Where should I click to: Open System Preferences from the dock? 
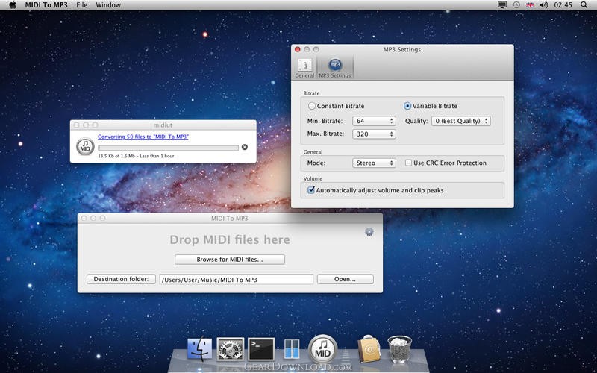pos(230,349)
